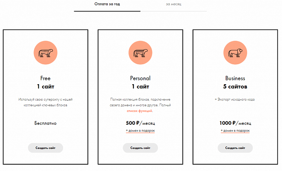Select the 'Business' plan title
This screenshot has height=171, width=282.
coord(235,79)
